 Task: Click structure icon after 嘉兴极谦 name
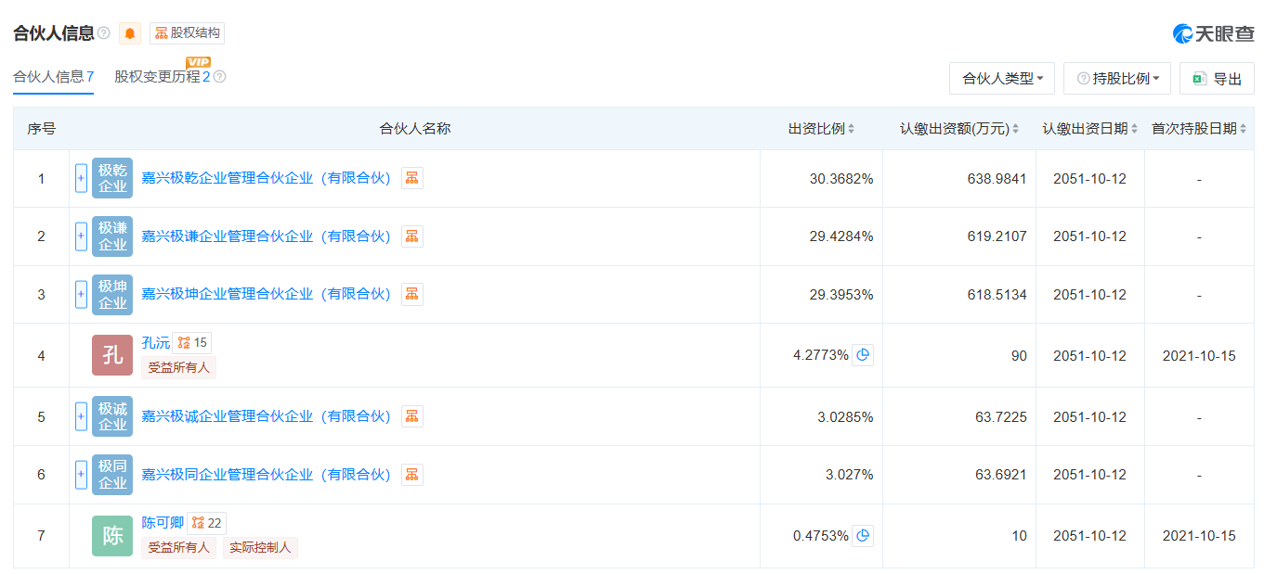[x=411, y=236]
